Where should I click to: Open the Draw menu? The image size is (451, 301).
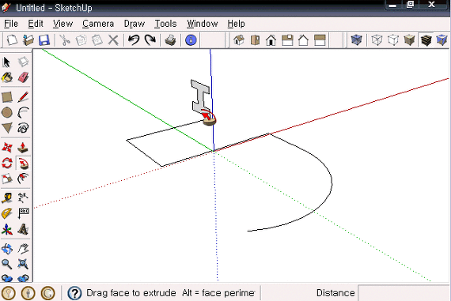[135, 24]
